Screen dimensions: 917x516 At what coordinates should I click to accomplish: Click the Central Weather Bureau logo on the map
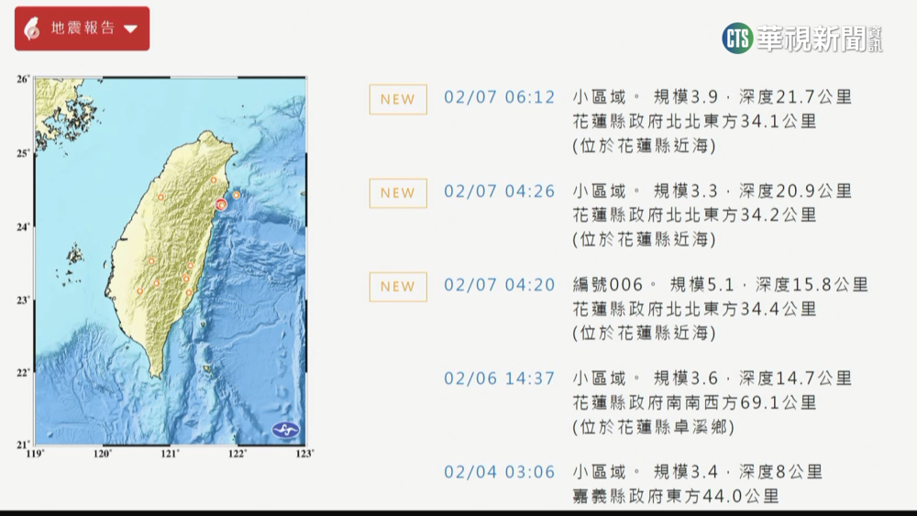click(x=285, y=430)
